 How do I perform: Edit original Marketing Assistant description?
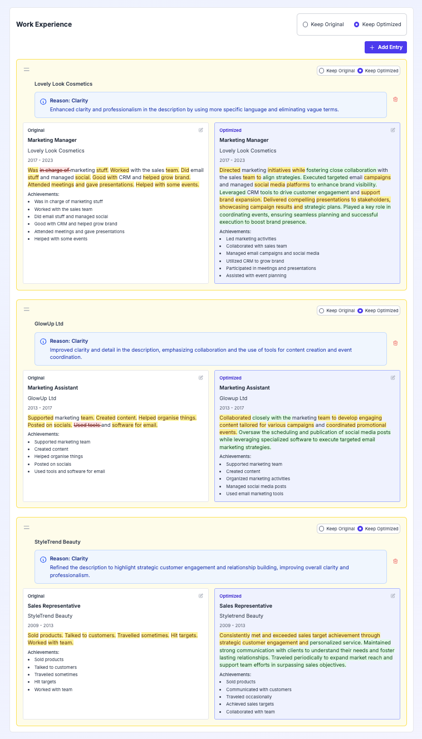click(x=201, y=378)
